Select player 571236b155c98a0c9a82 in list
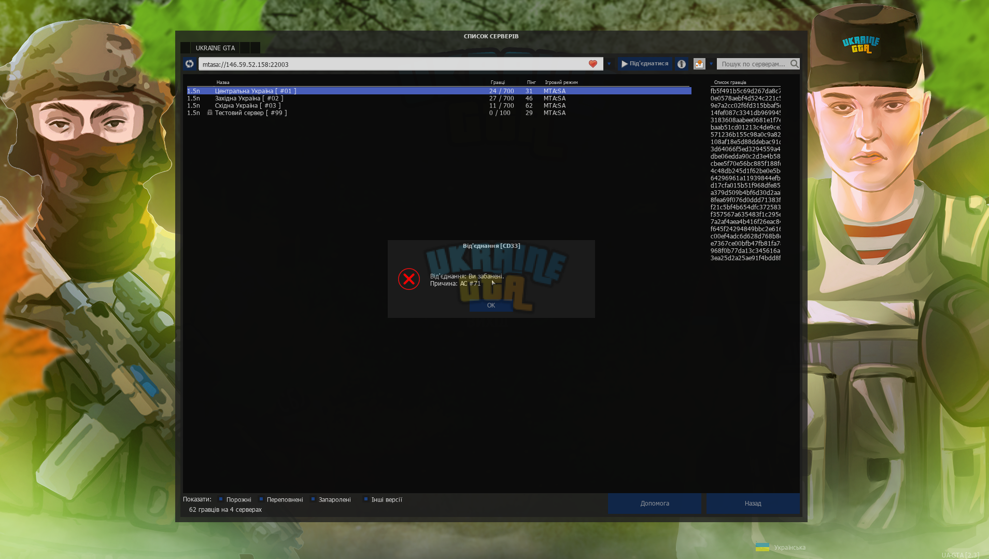Viewport: 989px width, 559px height. pos(745,134)
